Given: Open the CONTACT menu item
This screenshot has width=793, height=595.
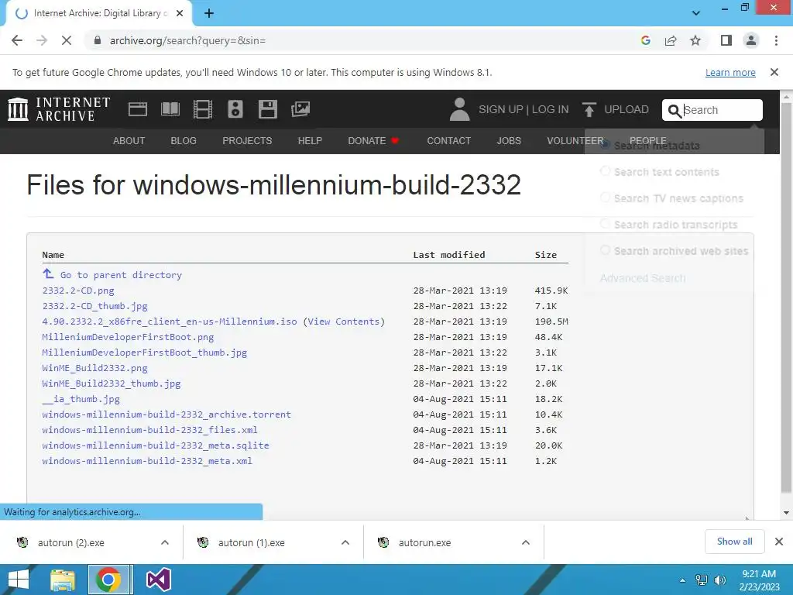Looking at the screenshot, I should [x=448, y=141].
